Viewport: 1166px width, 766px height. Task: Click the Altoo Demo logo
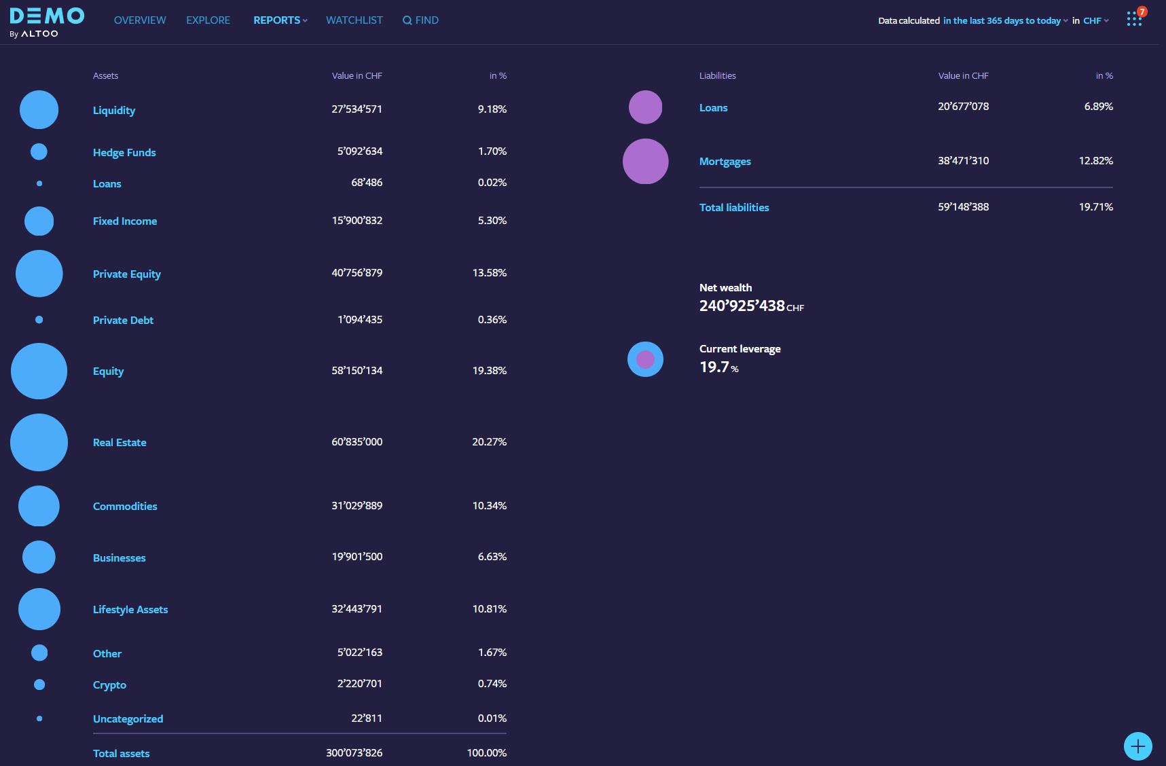click(47, 22)
